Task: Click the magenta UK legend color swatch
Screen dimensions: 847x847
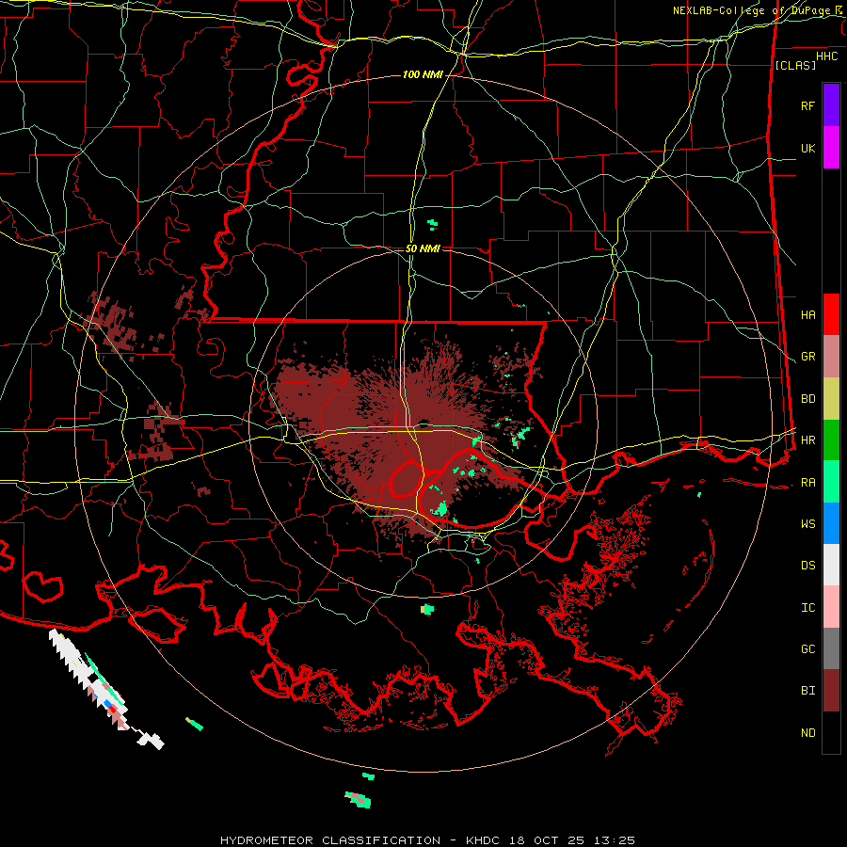Action: (831, 148)
